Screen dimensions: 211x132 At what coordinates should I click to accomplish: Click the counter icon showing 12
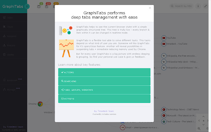[54, 7]
